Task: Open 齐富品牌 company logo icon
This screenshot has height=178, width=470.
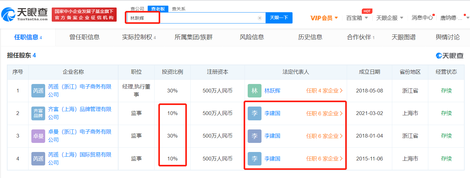Action: click(x=38, y=113)
